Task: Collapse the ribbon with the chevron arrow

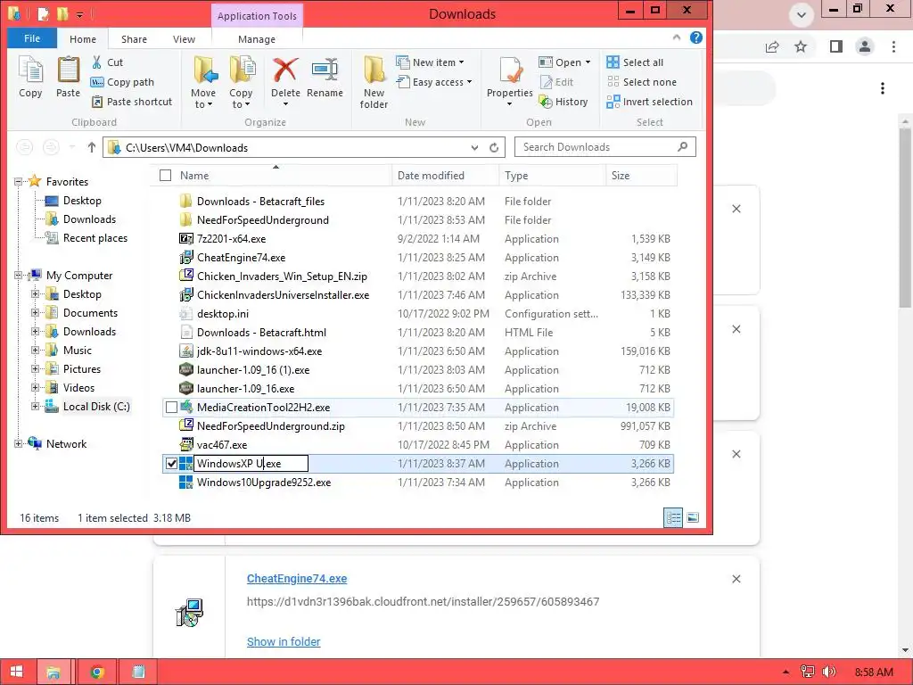Action: point(676,37)
